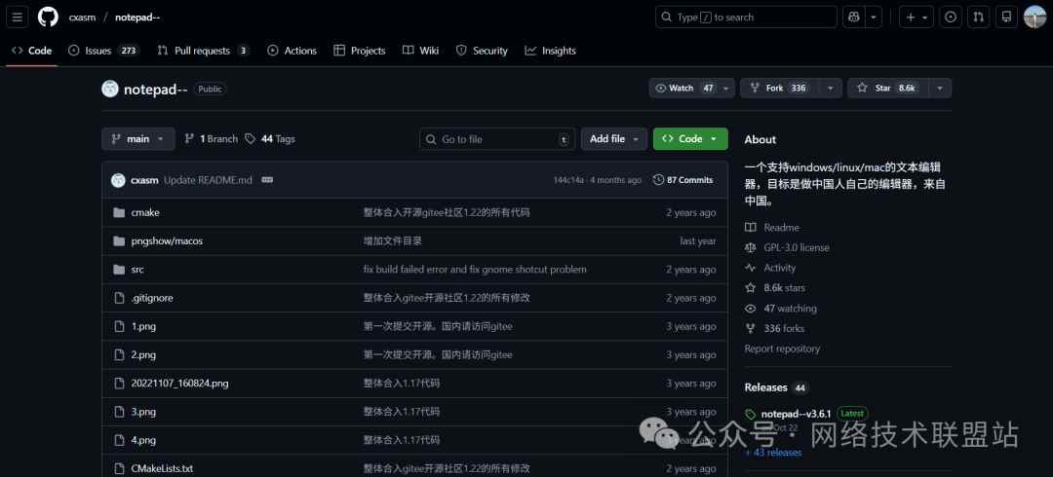Open the Add file dropdown

(x=614, y=139)
